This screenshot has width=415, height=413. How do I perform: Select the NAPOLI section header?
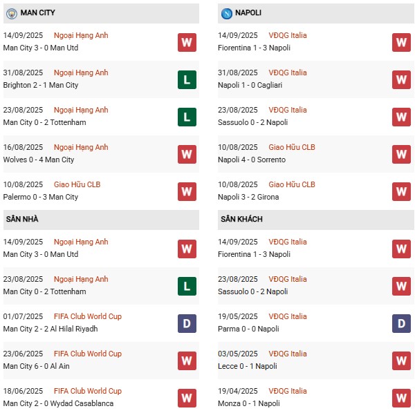coord(316,13)
